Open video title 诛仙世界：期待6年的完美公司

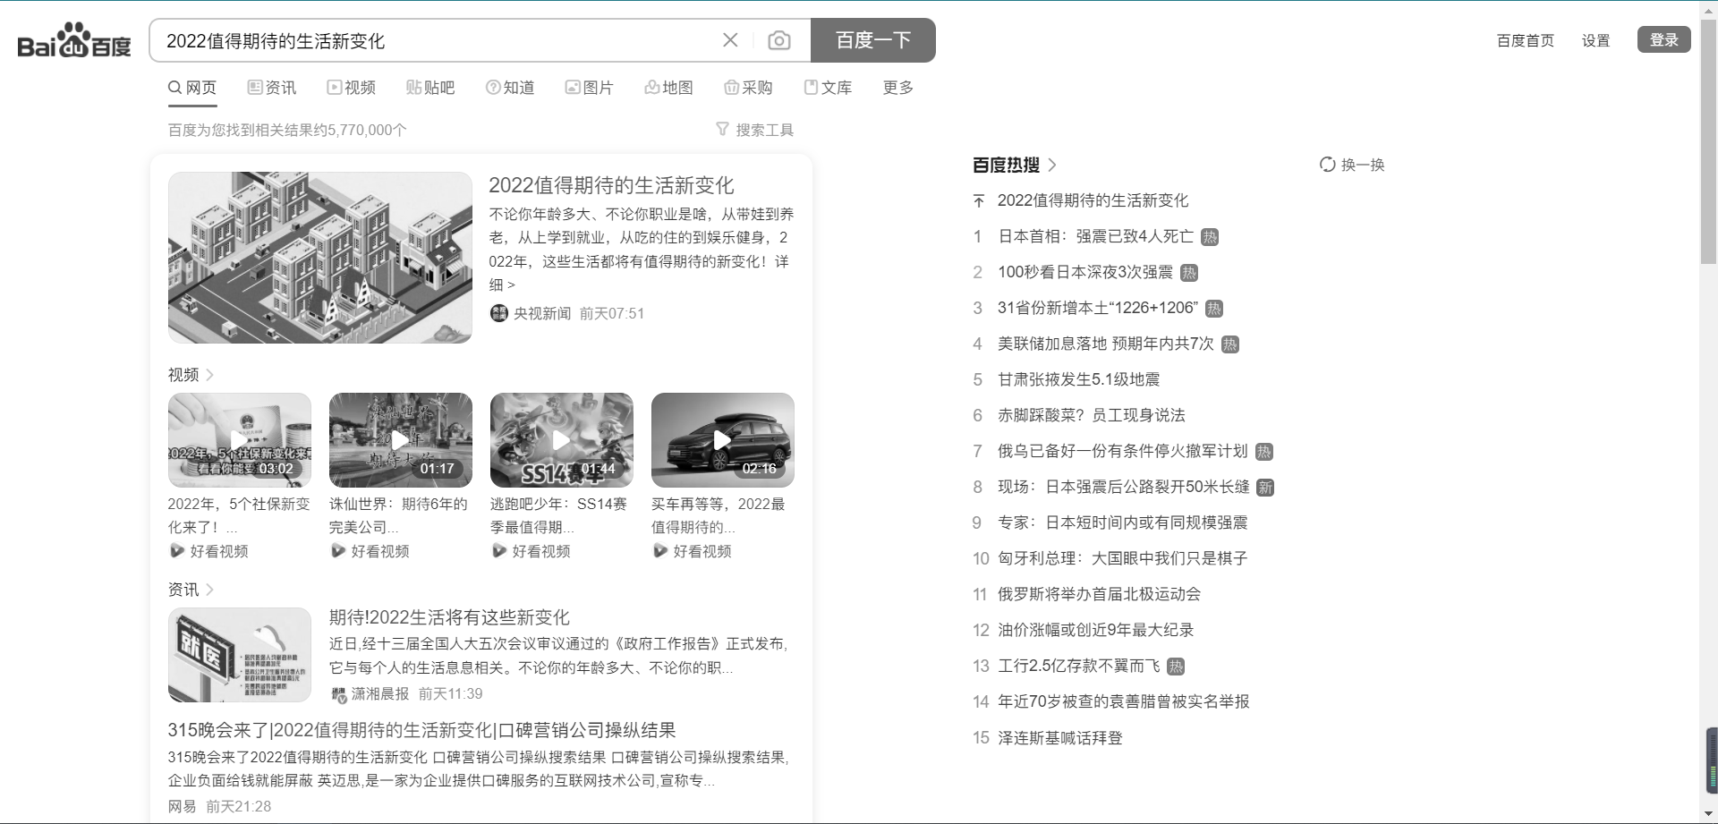click(x=398, y=515)
